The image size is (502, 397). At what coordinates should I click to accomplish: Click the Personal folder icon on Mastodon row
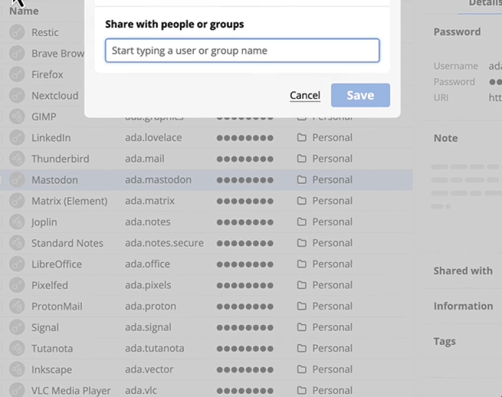[x=302, y=180]
